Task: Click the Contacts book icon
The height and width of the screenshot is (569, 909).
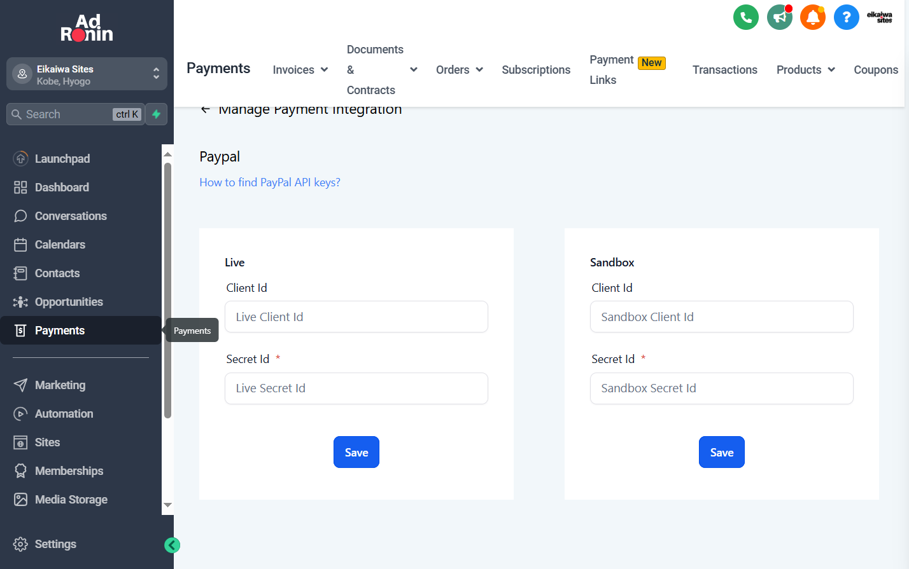Action: tap(20, 273)
